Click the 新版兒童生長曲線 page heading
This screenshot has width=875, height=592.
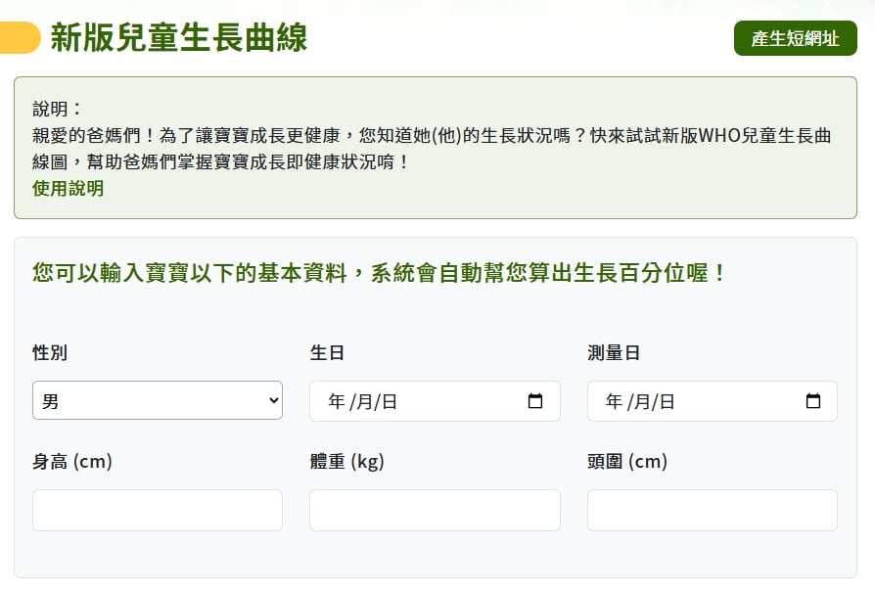pos(178,38)
